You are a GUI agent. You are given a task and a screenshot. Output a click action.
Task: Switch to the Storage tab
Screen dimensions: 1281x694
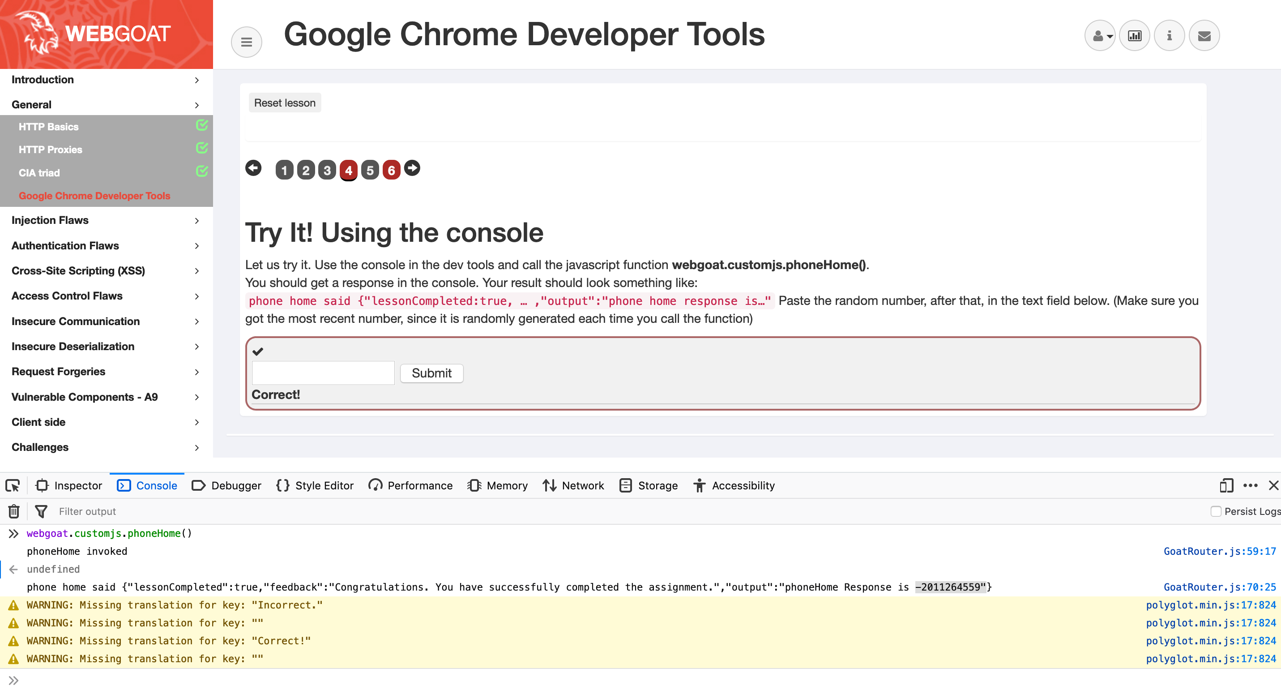point(649,485)
